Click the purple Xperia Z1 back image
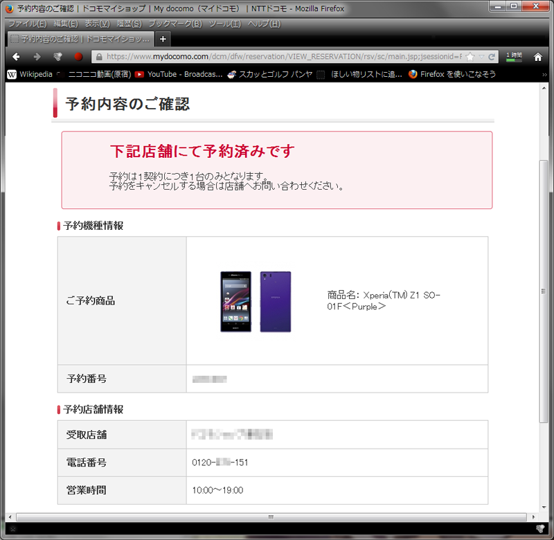 (276, 302)
